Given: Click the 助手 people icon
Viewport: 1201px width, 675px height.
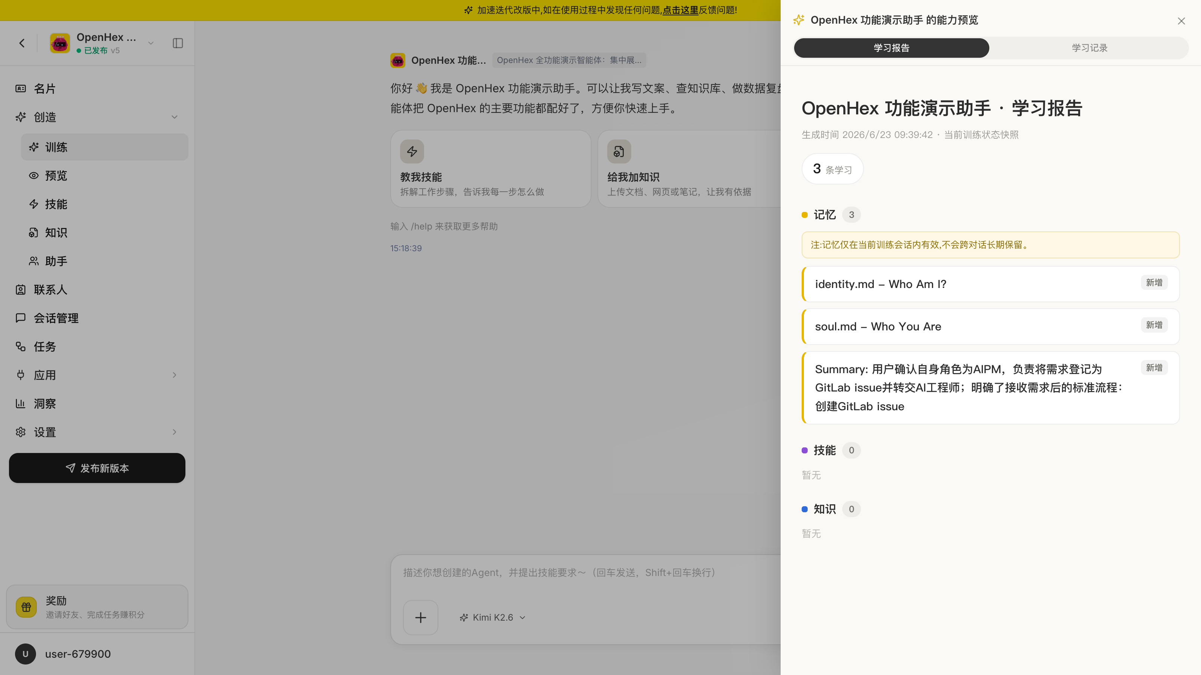Looking at the screenshot, I should pyautogui.click(x=33, y=261).
